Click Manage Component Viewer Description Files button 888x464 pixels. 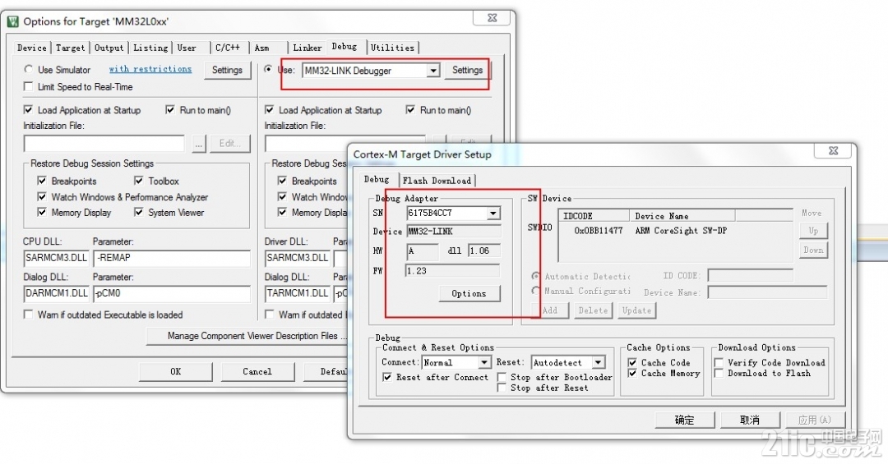tap(247, 336)
